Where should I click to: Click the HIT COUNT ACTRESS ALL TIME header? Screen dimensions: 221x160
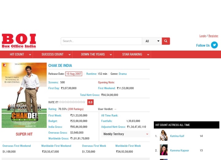(x=187, y=125)
